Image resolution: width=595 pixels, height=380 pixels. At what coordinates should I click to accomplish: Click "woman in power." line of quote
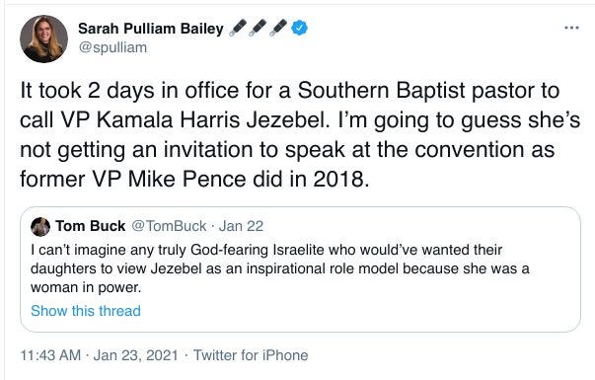pyautogui.click(x=86, y=287)
